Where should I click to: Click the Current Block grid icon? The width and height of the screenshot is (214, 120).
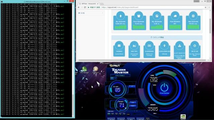(119, 46)
